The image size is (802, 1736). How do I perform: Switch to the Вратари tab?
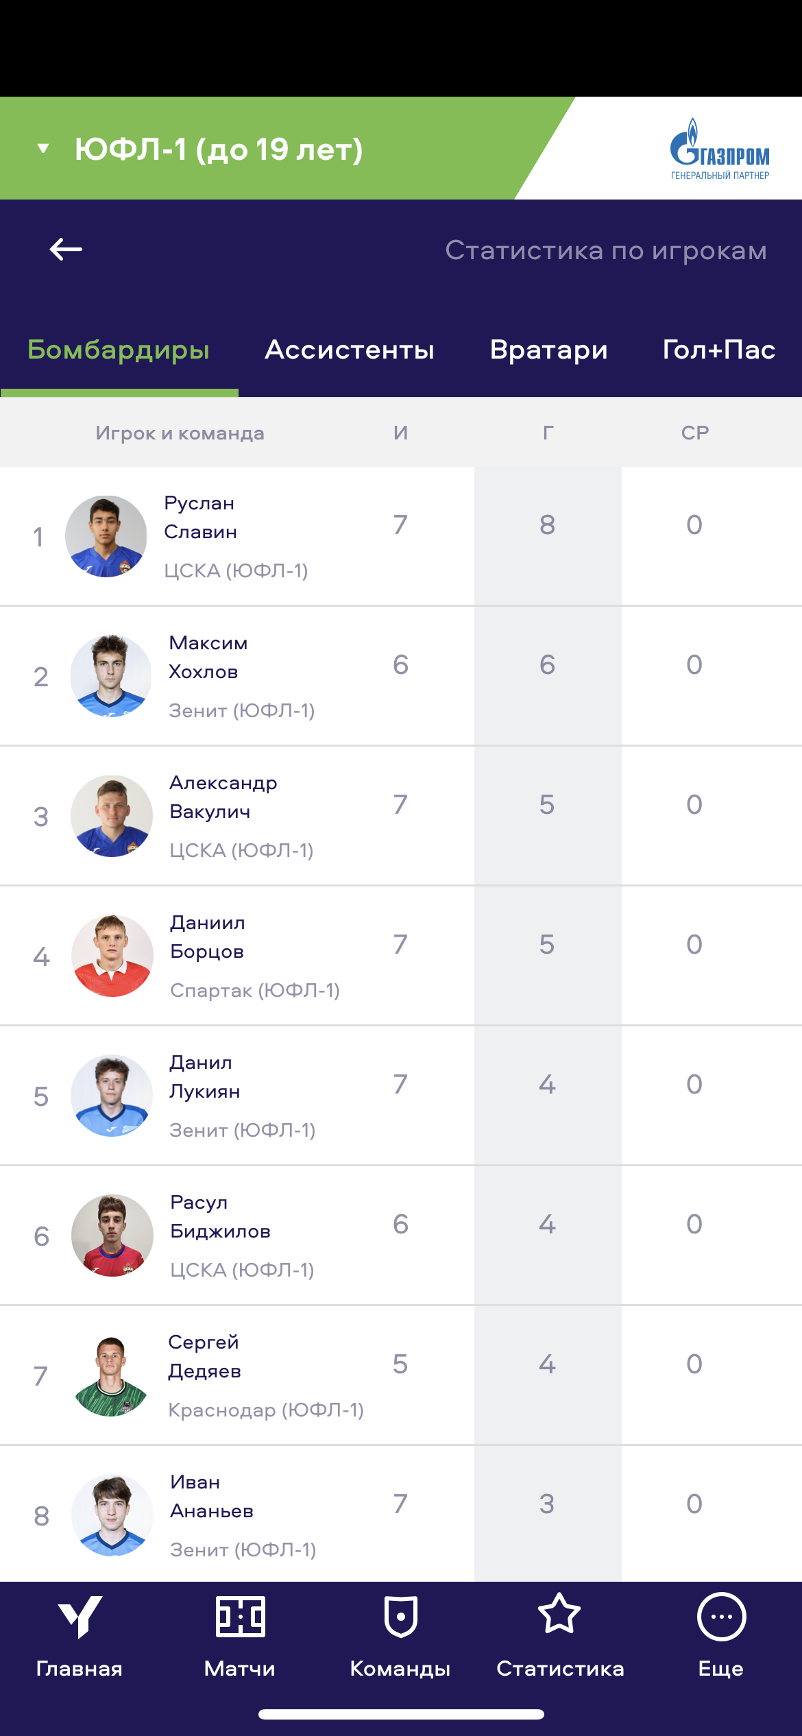[548, 350]
